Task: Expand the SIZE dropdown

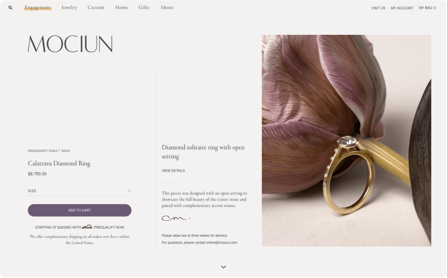Action: [79, 191]
